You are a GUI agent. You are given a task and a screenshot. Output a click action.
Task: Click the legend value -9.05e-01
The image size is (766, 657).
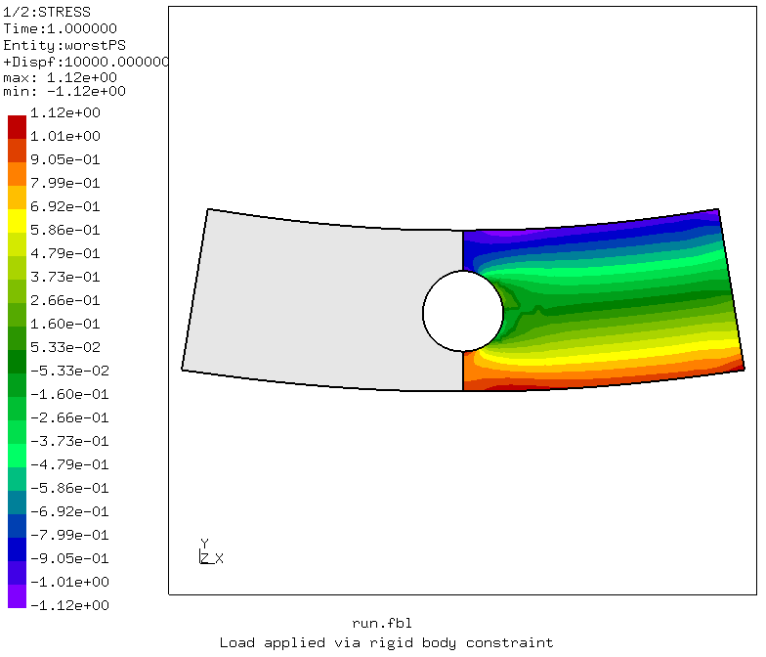coord(69,558)
